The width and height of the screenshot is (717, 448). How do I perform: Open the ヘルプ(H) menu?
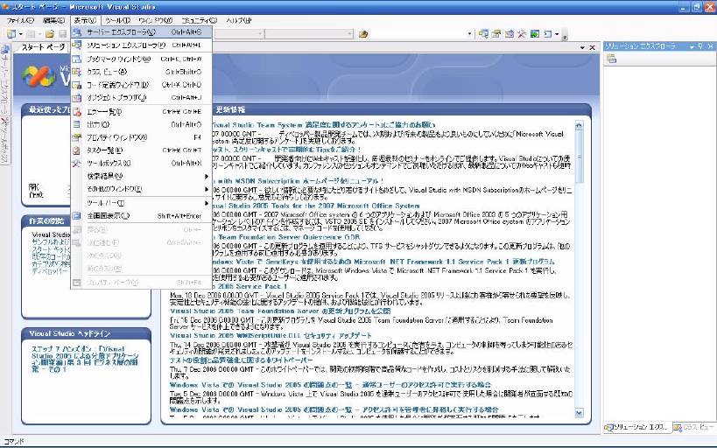tap(239, 21)
